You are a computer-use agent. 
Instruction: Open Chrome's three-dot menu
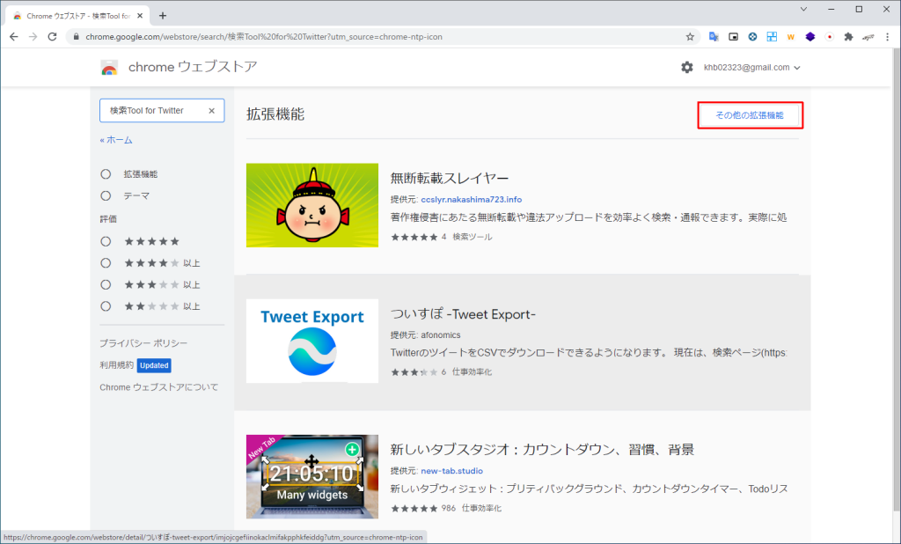pyautogui.click(x=887, y=36)
